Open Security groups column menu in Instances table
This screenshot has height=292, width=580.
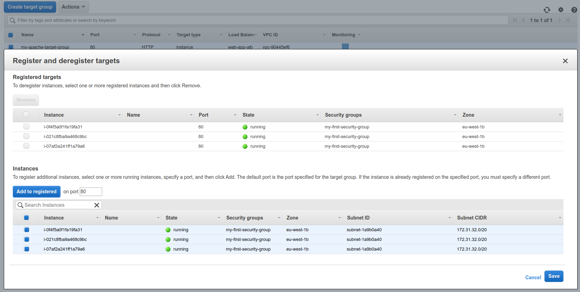pos(279,218)
